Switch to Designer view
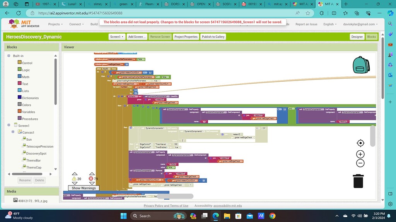The height and width of the screenshot is (222, 396). click(x=357, y=37)
